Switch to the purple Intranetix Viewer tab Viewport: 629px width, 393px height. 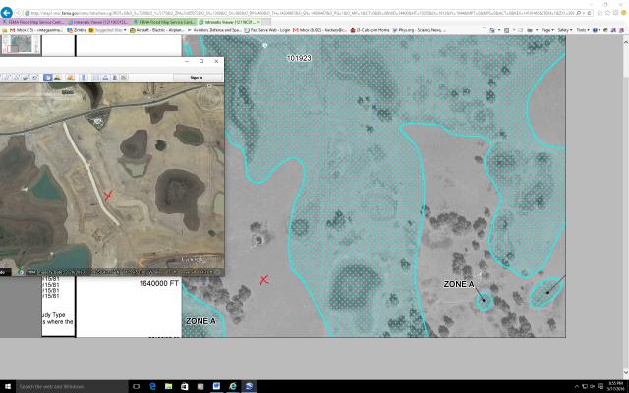[x=99, y=22]
